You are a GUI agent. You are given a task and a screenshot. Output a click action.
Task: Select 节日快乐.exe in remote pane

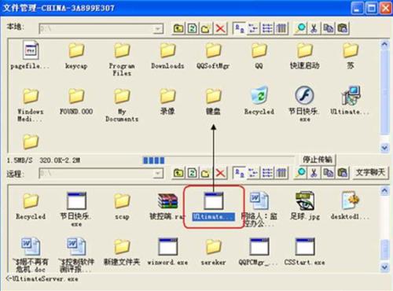pos(76,209)
